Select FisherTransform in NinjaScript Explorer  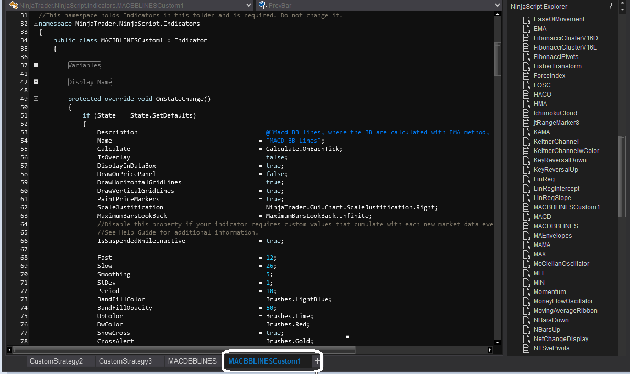(557, 66)
